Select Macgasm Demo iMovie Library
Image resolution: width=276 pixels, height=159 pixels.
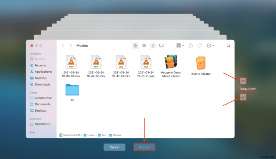(171, 66)
